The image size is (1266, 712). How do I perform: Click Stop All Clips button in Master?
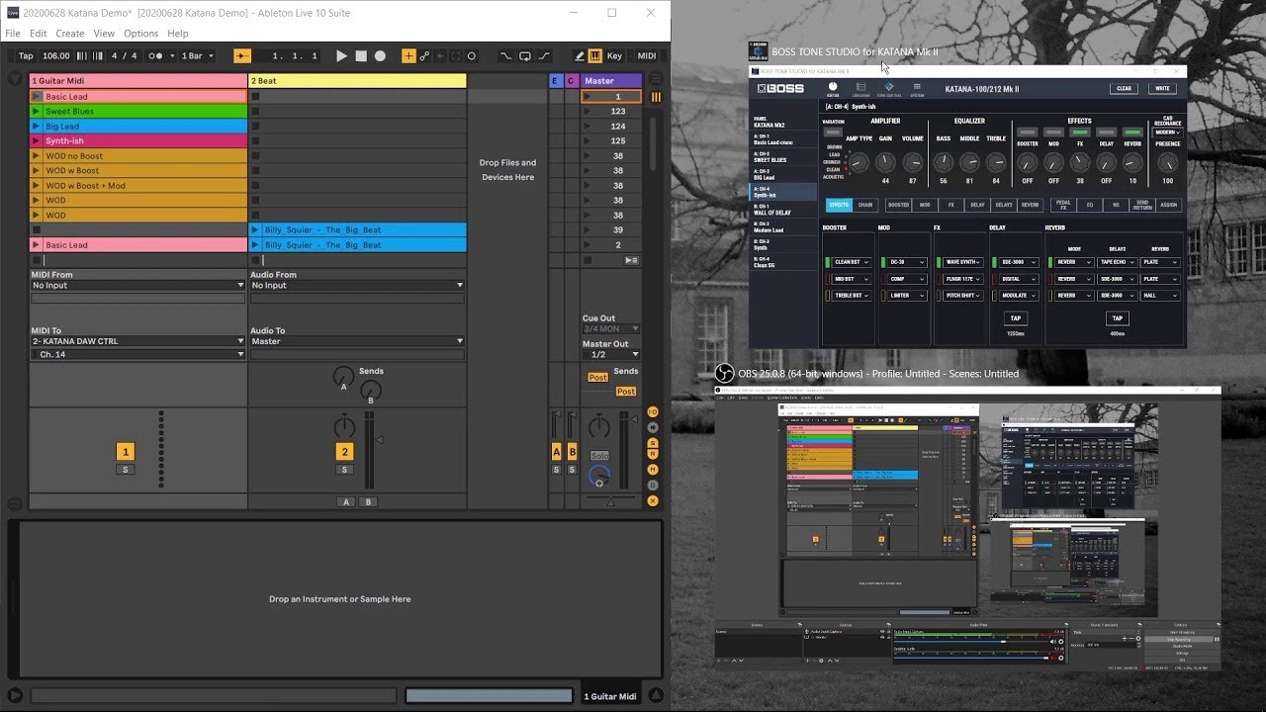coord(588,260)
